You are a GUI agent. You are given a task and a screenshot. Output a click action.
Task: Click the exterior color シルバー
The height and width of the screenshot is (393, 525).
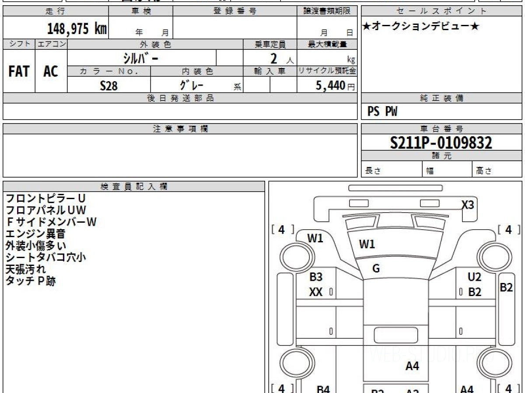141,58
